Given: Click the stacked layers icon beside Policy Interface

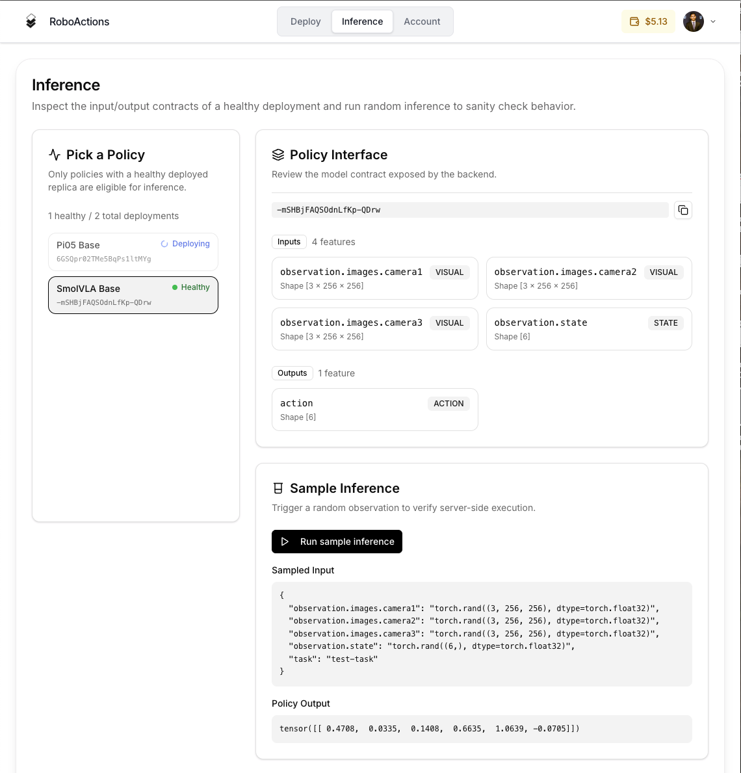Looking at the screenshot, I should (x=278, y=154).
